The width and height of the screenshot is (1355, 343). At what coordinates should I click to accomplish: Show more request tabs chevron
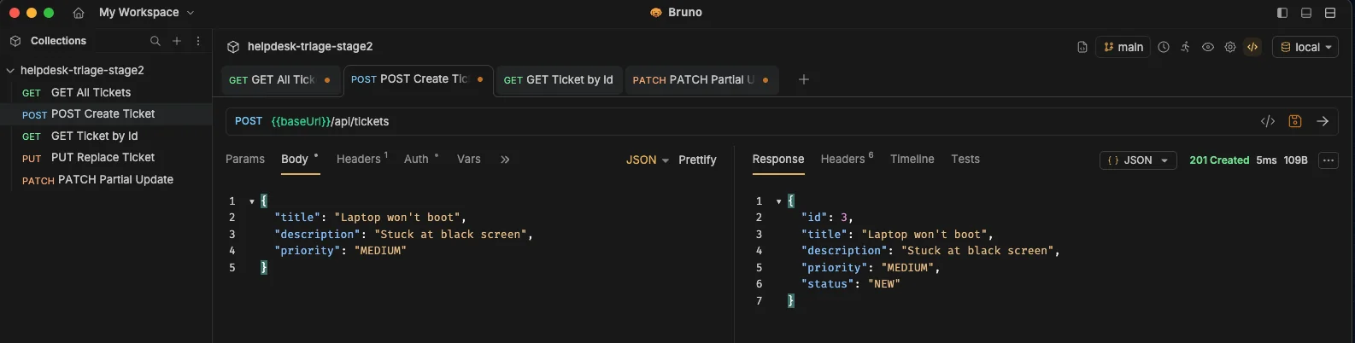pyautogui.click(x=505, y=160)
